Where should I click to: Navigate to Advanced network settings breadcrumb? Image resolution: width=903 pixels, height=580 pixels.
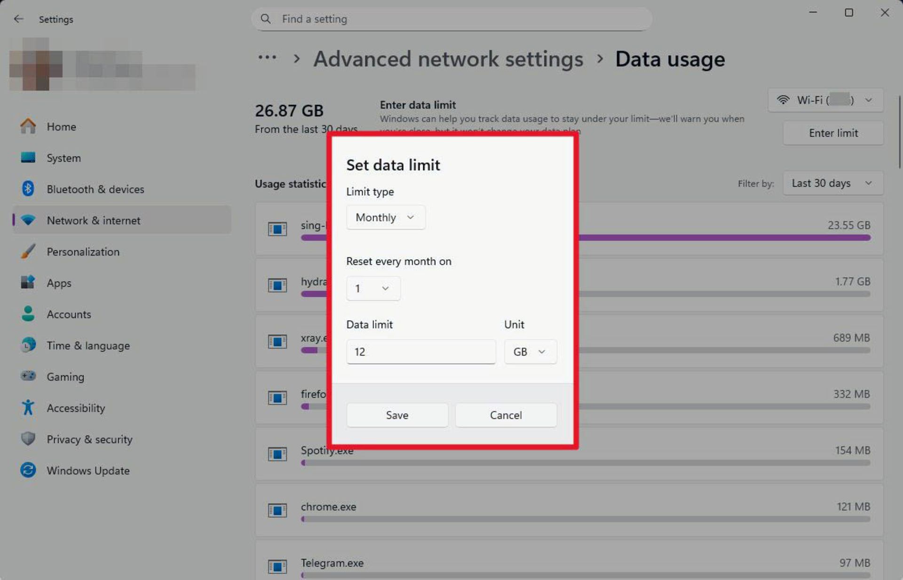[448, 59]
